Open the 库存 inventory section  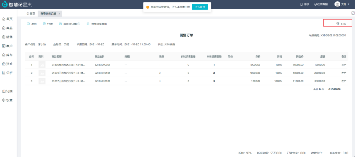(7, 55)
